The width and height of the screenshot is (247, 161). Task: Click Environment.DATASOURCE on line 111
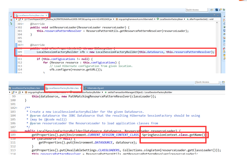pyautogui.click(x=93, y=143)
